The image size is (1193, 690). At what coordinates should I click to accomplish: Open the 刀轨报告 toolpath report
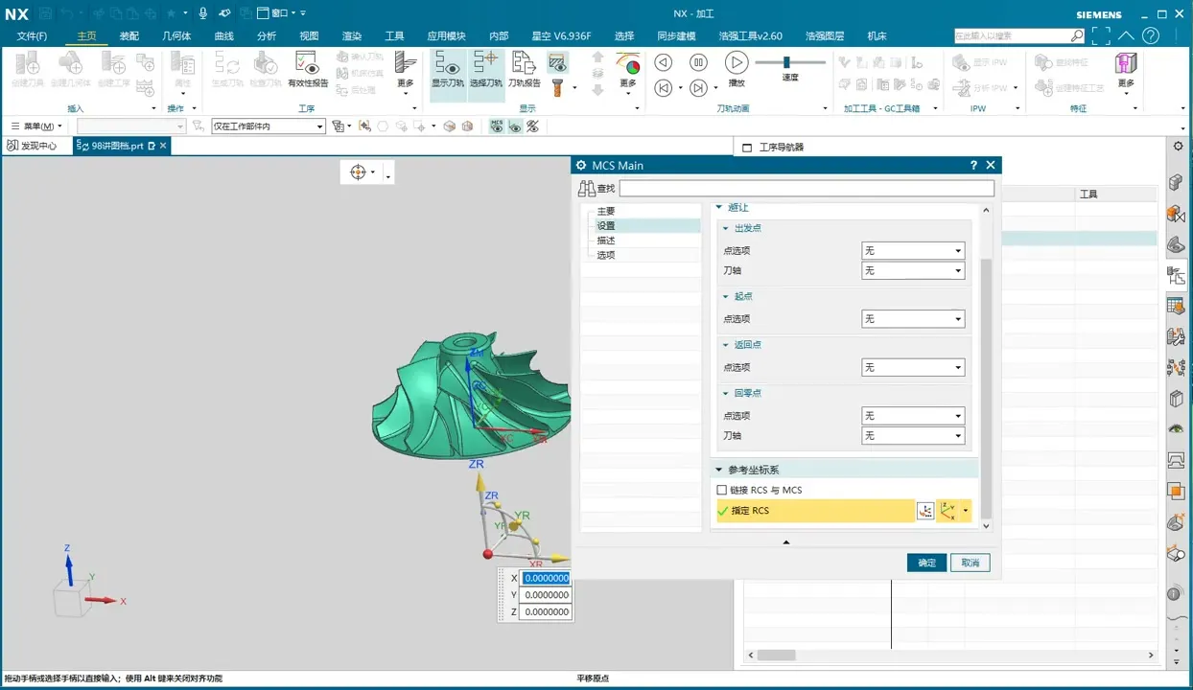[x=524, y=69]
